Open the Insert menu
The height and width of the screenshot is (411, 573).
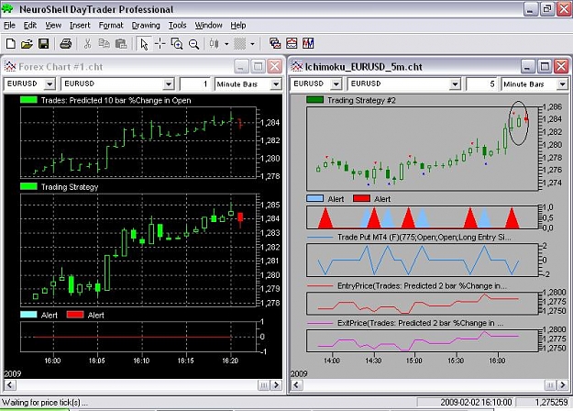[x=80, y=26]
